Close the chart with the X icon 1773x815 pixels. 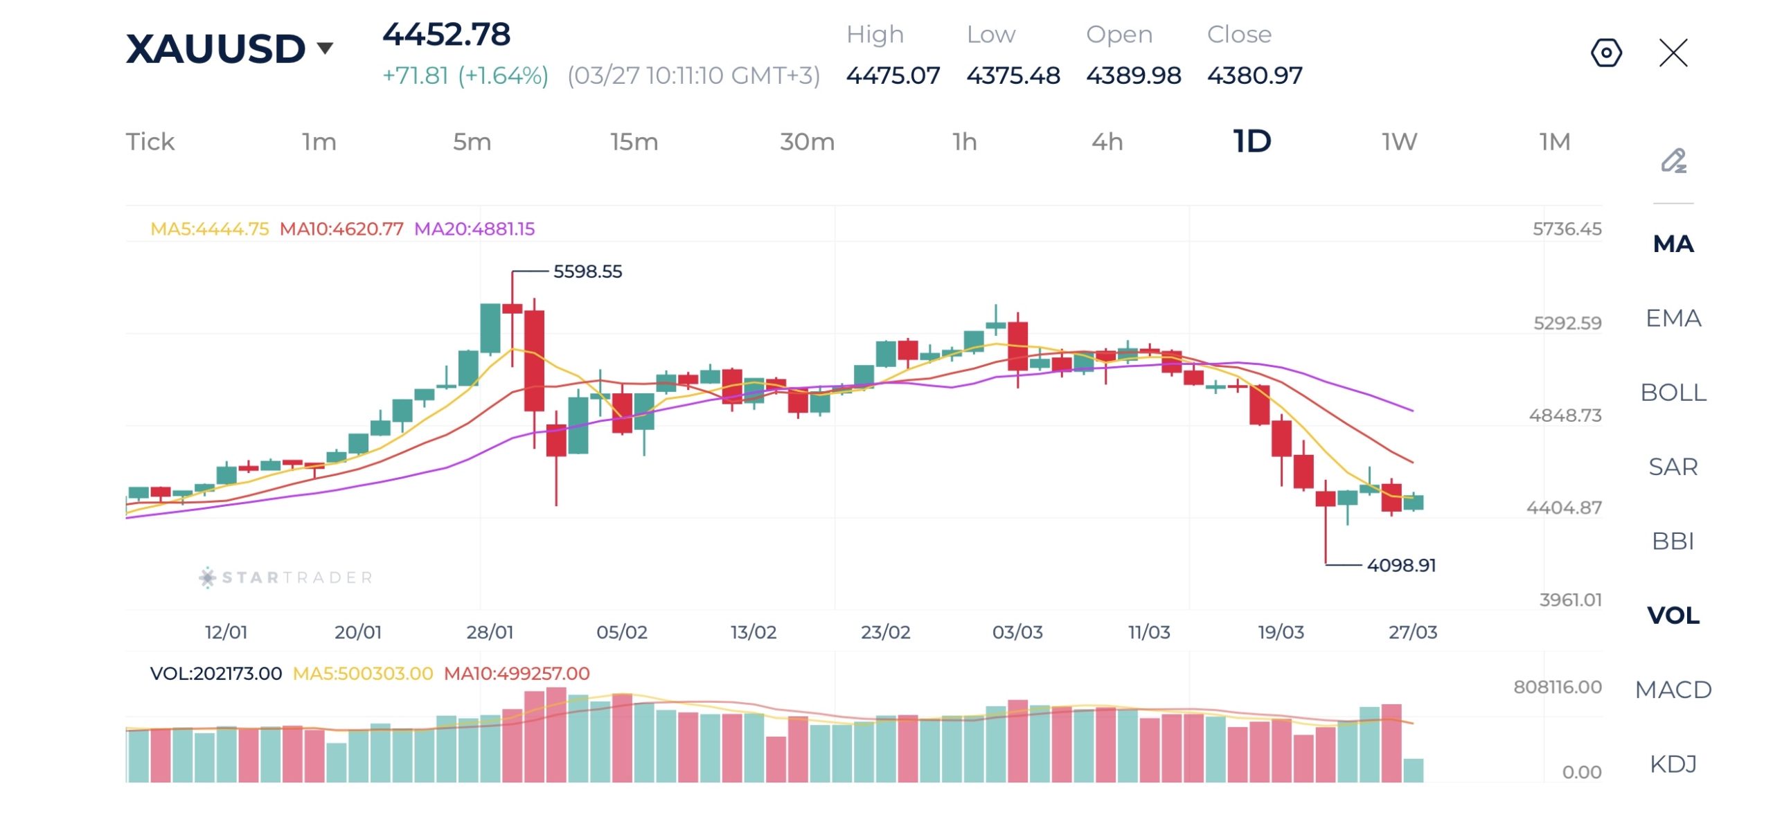[1673, 53]
